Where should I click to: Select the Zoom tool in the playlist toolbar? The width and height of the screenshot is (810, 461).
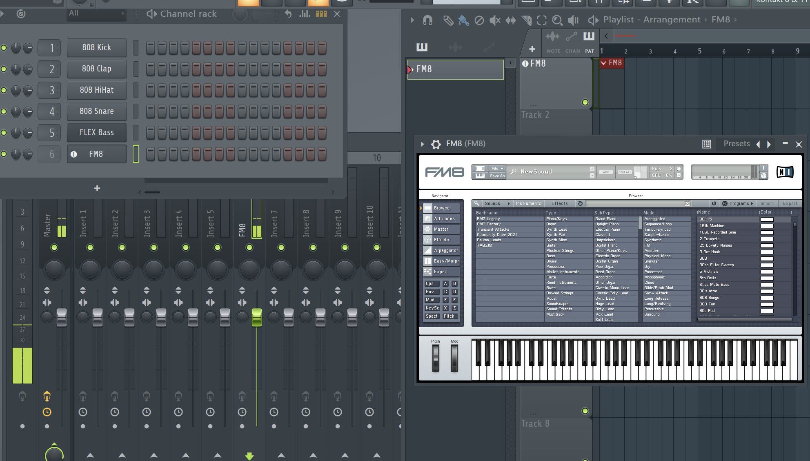coord(557,20)
